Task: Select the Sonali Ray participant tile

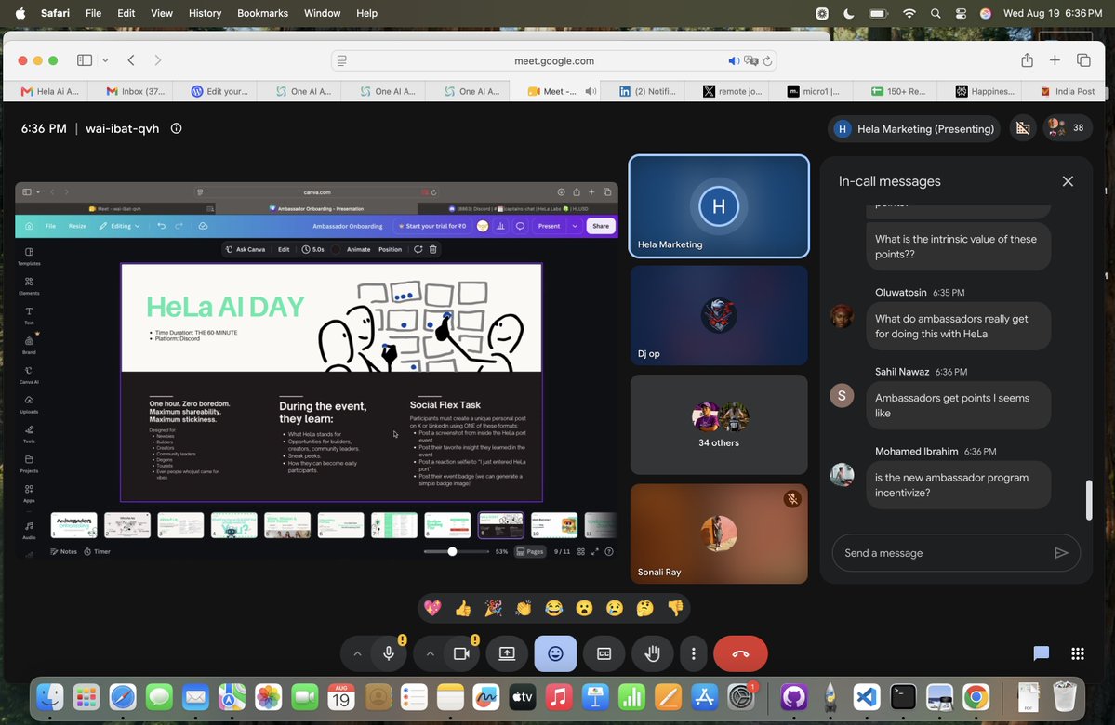Action: 719,534
